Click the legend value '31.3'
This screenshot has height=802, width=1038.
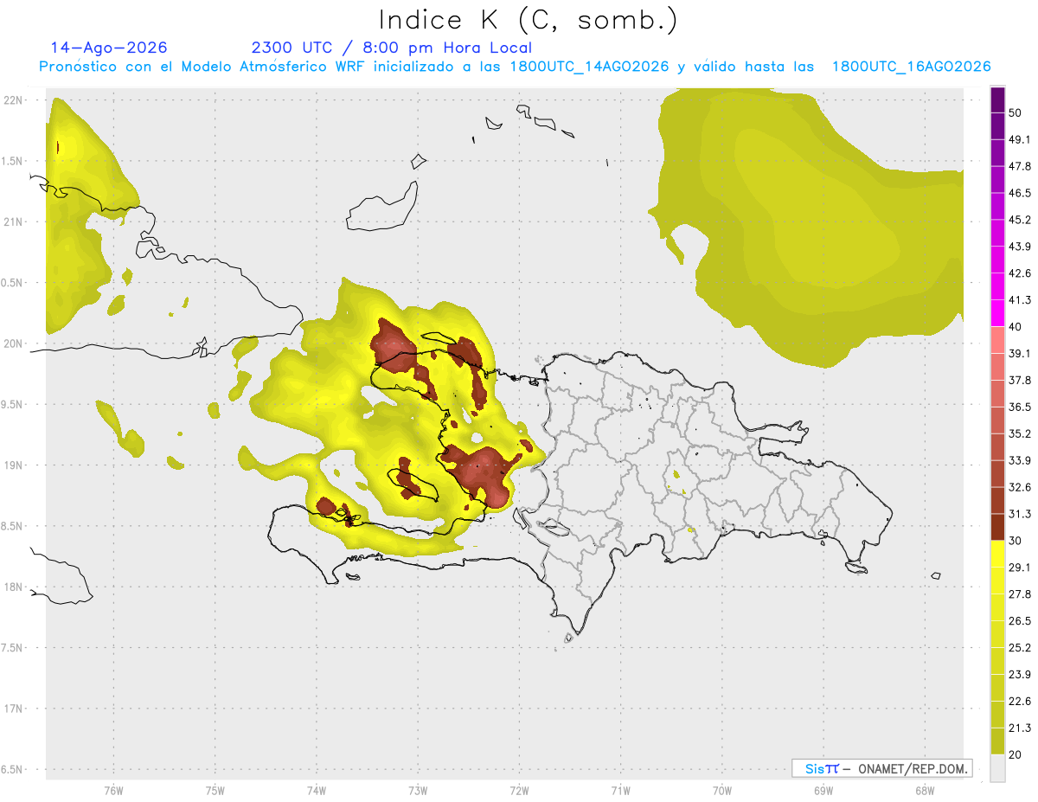click(x=1020, y=514)
